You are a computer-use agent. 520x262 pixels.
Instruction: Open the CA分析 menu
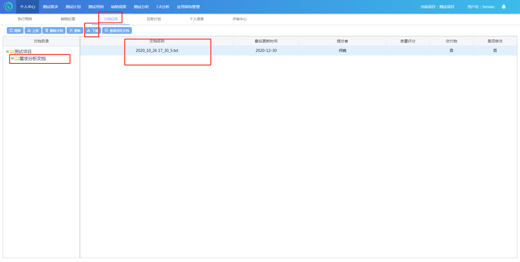[x=163, y=7]
